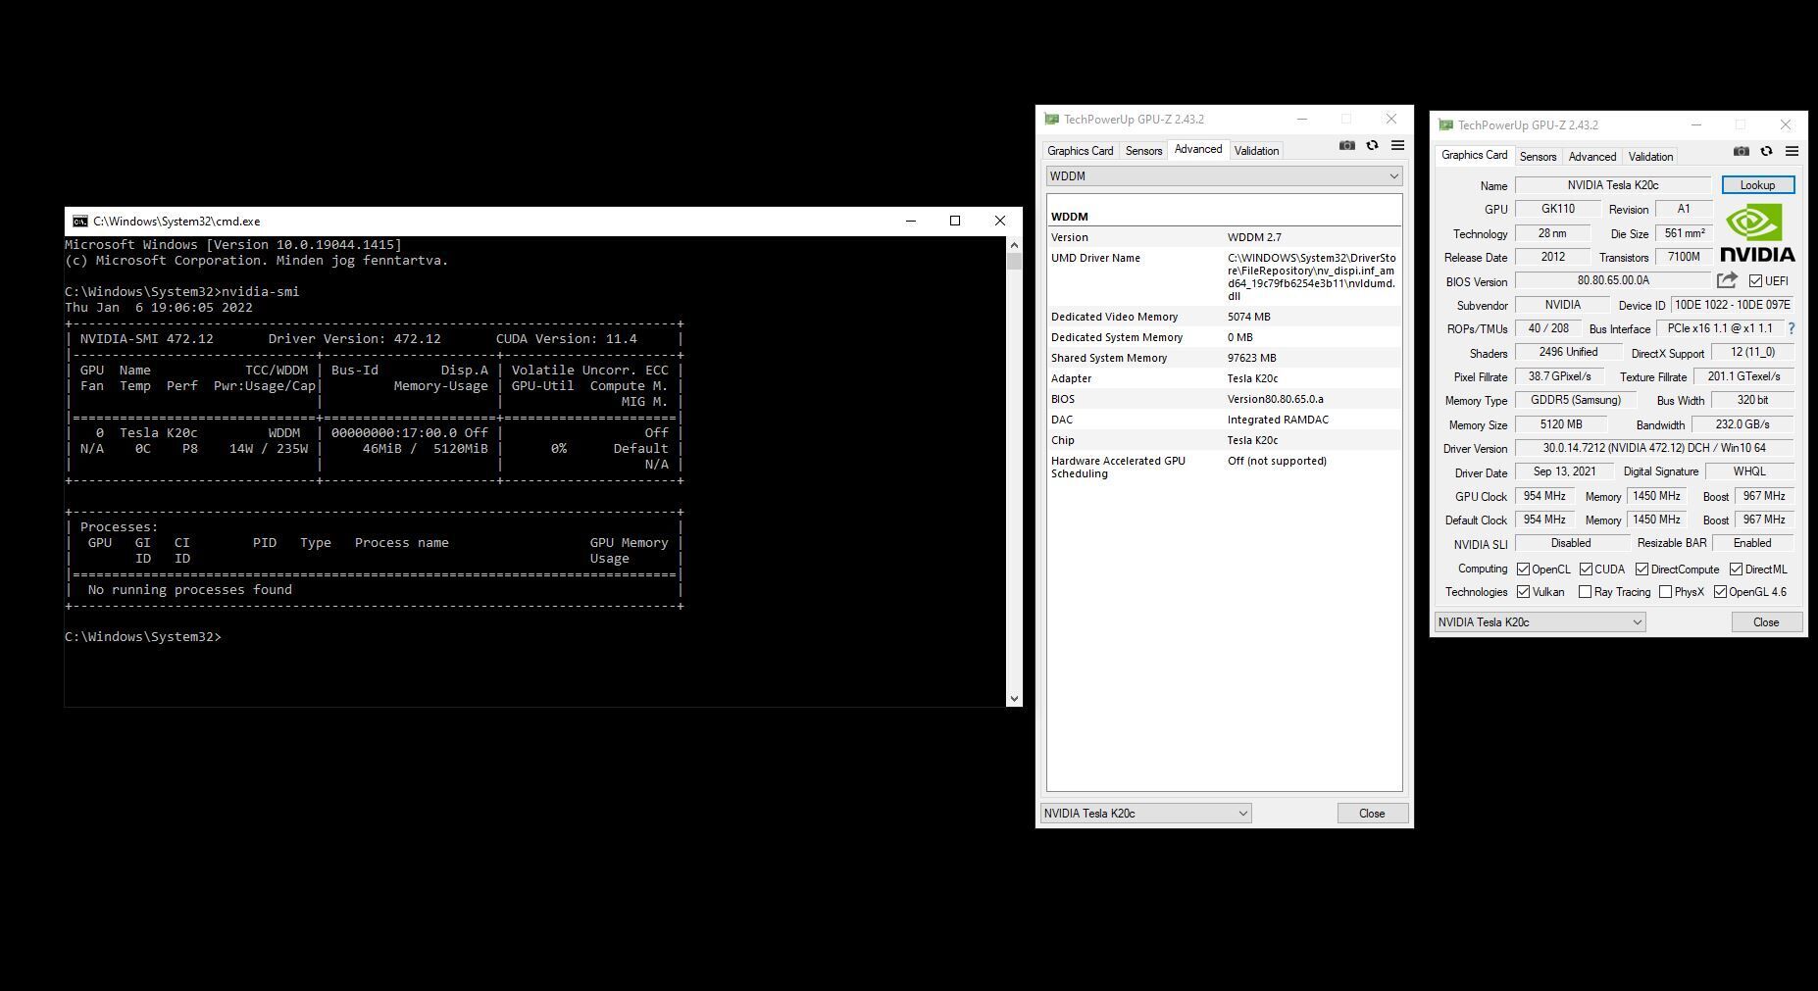Screen dimensions: 1818x991
Task: Open Advanced tab in right GPU-Z window
Action: 1591,157
